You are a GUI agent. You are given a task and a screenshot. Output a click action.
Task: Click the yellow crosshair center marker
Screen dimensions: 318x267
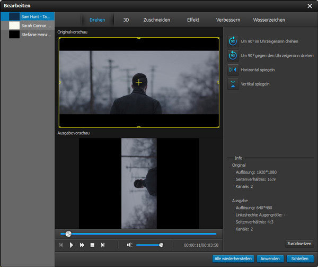coord(139,82)
